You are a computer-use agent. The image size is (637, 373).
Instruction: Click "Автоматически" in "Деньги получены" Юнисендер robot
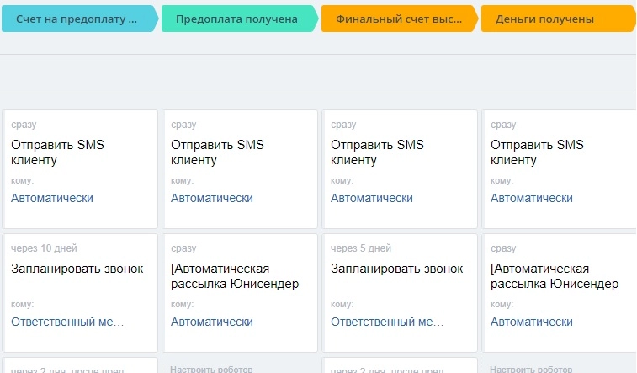532,322
